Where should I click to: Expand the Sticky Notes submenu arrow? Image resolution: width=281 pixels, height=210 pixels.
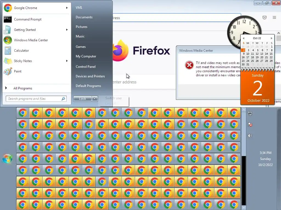[67, 61]
